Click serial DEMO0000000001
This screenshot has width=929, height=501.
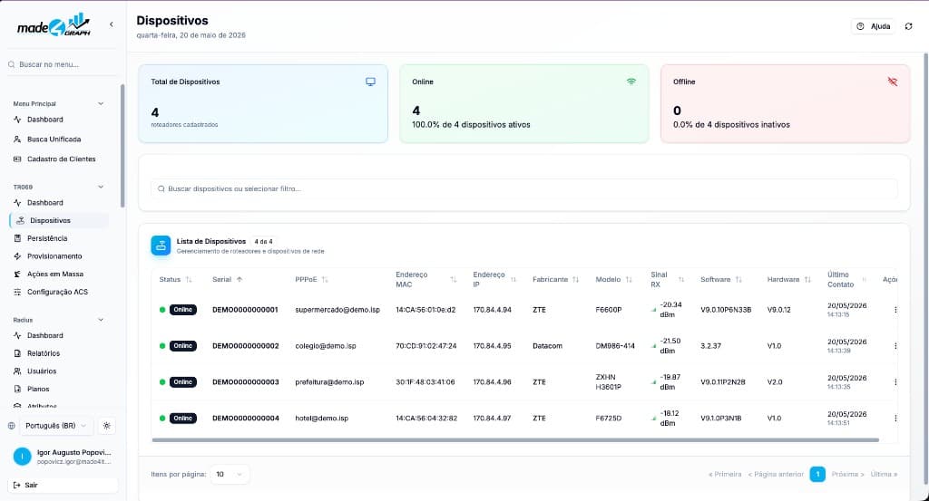click(x=245, y=309)
